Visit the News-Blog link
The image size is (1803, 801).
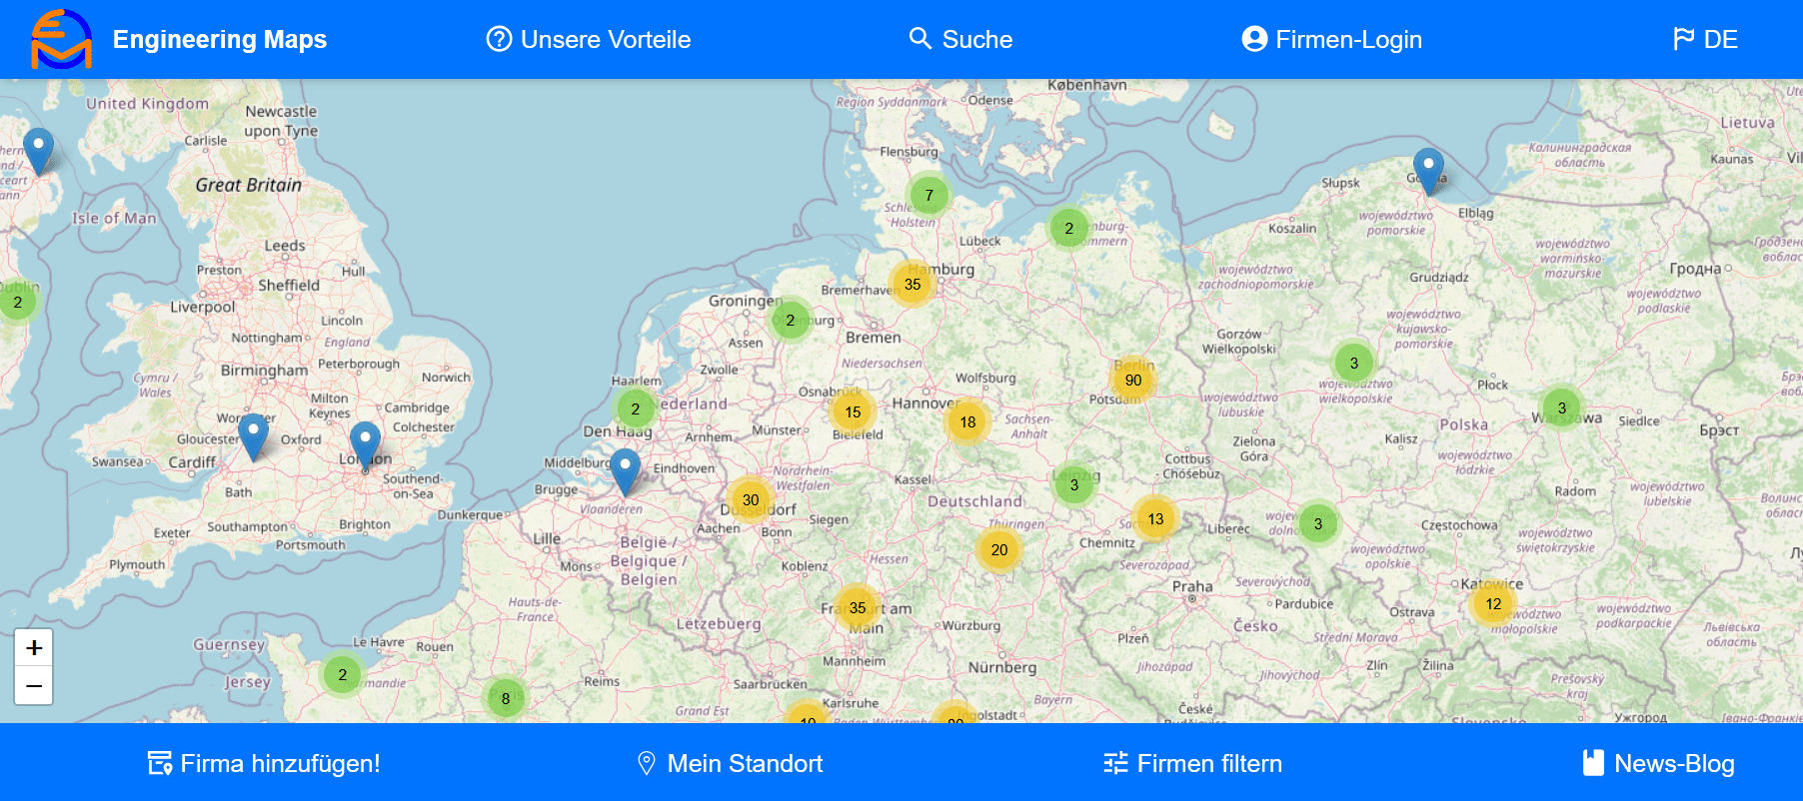pos(1659,764)
